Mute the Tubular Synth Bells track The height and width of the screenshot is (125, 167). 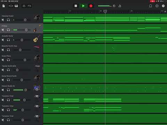pos(3,70)
